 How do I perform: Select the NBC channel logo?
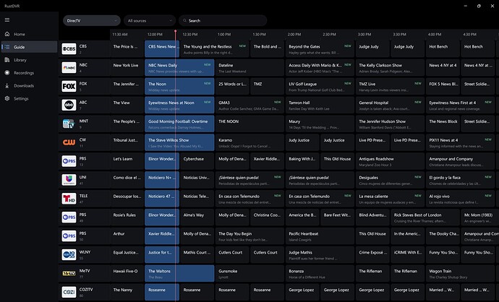[x=69, y=67]
